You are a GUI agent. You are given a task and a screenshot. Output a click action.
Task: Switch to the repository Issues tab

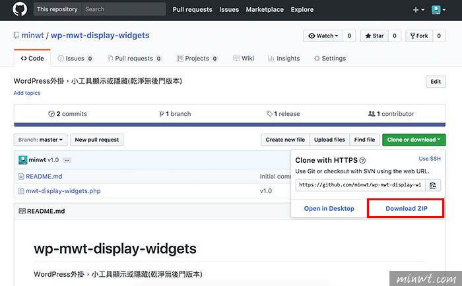75,58
